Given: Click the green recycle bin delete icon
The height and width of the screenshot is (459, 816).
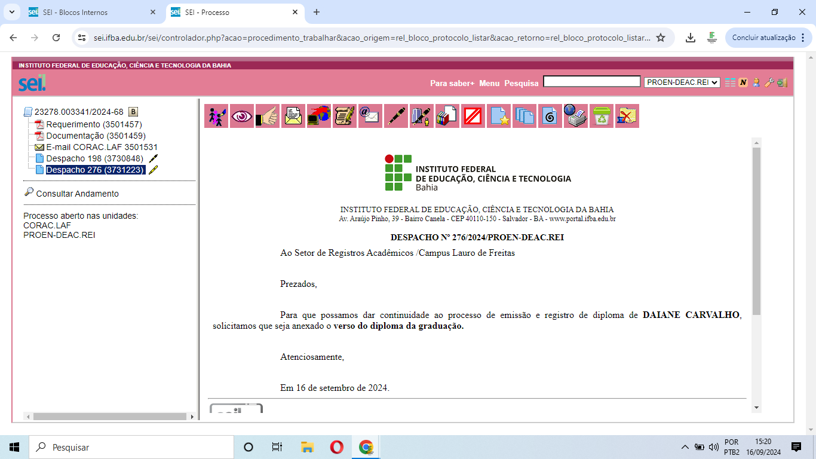Looking at the screenshot, I should (602, 116).
